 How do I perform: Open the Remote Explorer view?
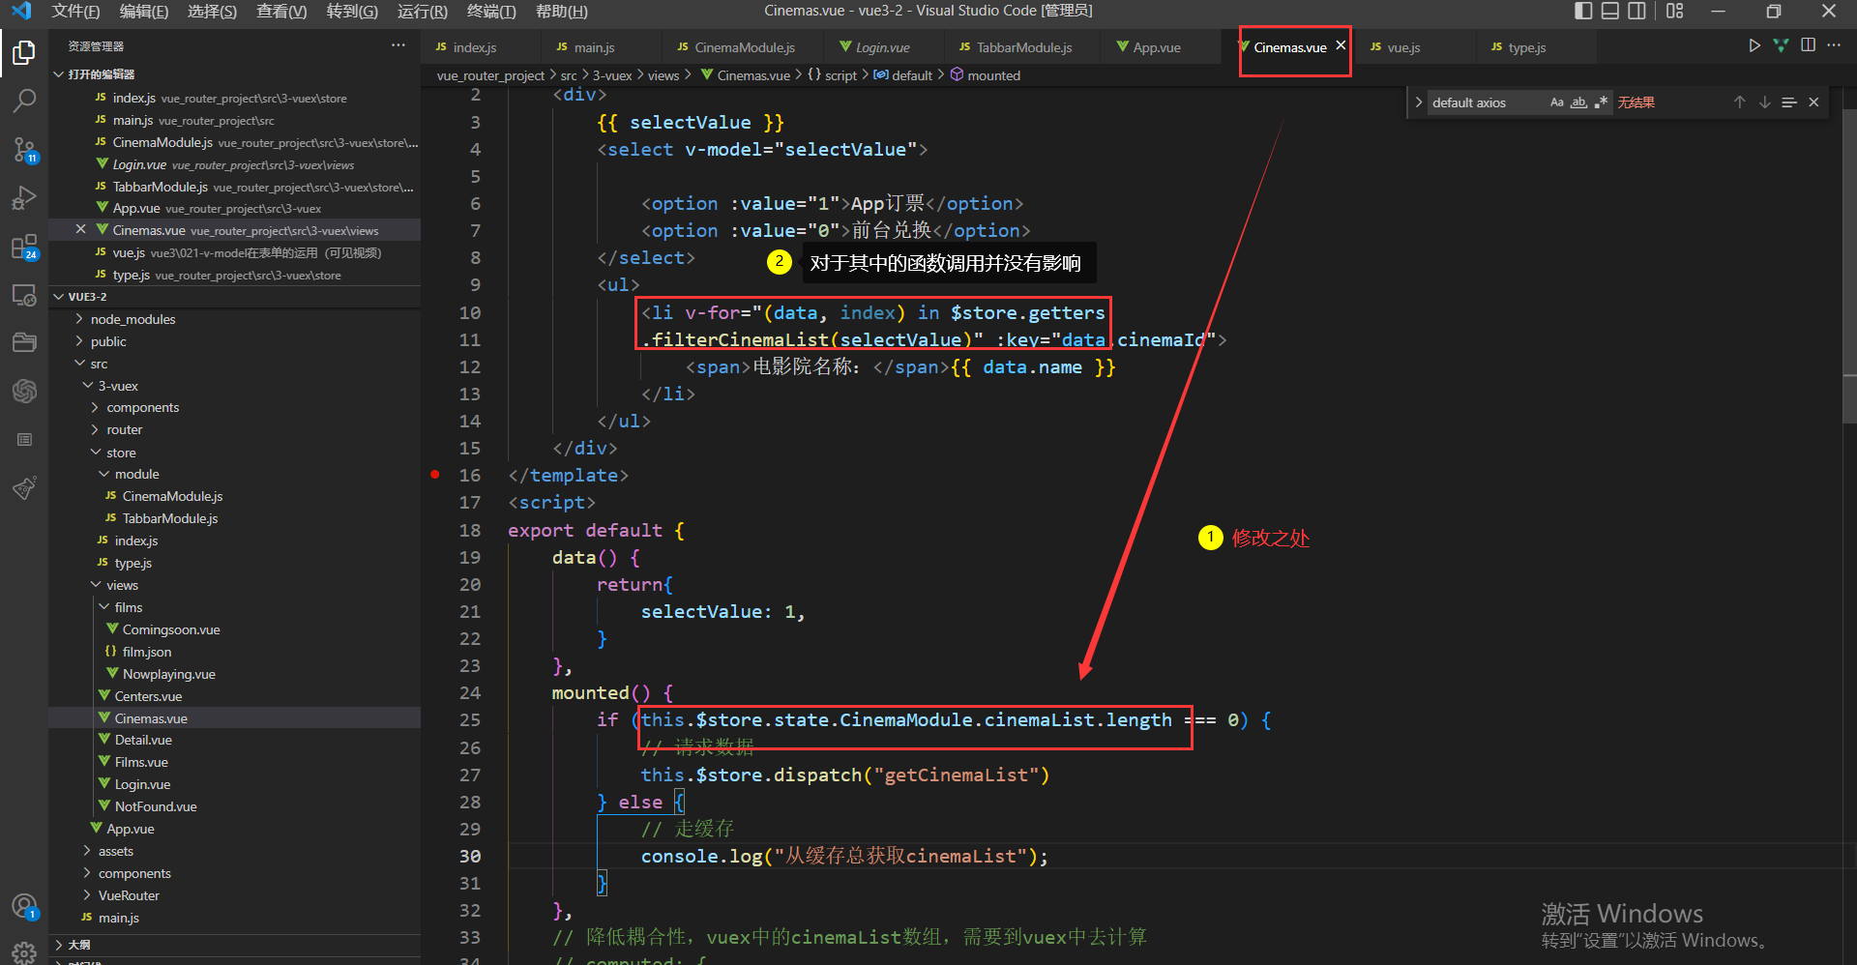[x=24, y=295]
